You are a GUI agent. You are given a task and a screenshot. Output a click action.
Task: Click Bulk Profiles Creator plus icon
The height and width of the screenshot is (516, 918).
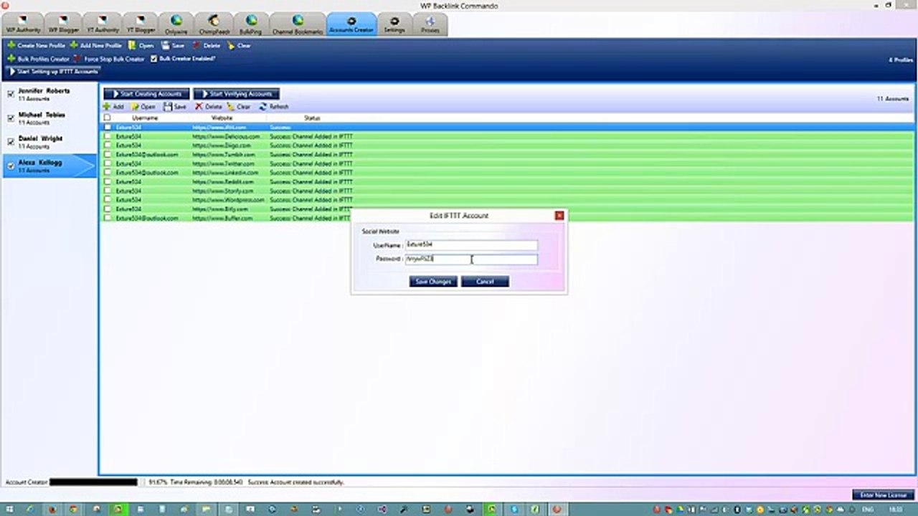point(11,59)
